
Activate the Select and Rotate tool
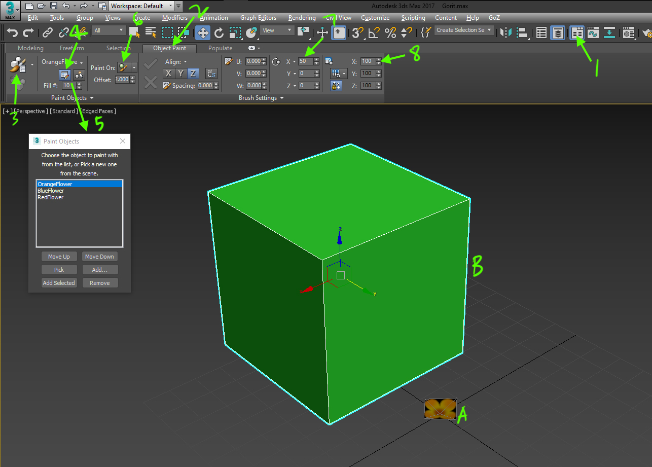[x=219, y=32]
